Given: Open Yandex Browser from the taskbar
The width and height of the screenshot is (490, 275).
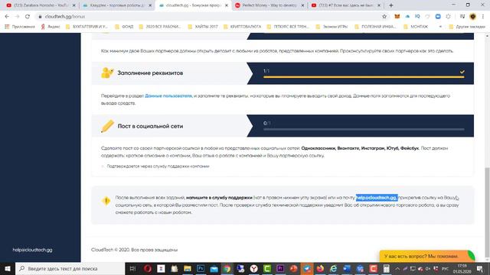Looking at the screenshot, I should (253, 268).
